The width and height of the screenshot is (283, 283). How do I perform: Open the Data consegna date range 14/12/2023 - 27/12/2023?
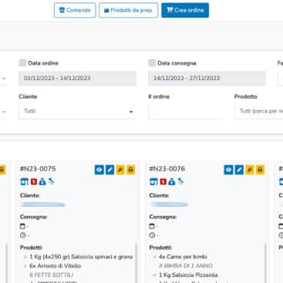coord(207,78)
